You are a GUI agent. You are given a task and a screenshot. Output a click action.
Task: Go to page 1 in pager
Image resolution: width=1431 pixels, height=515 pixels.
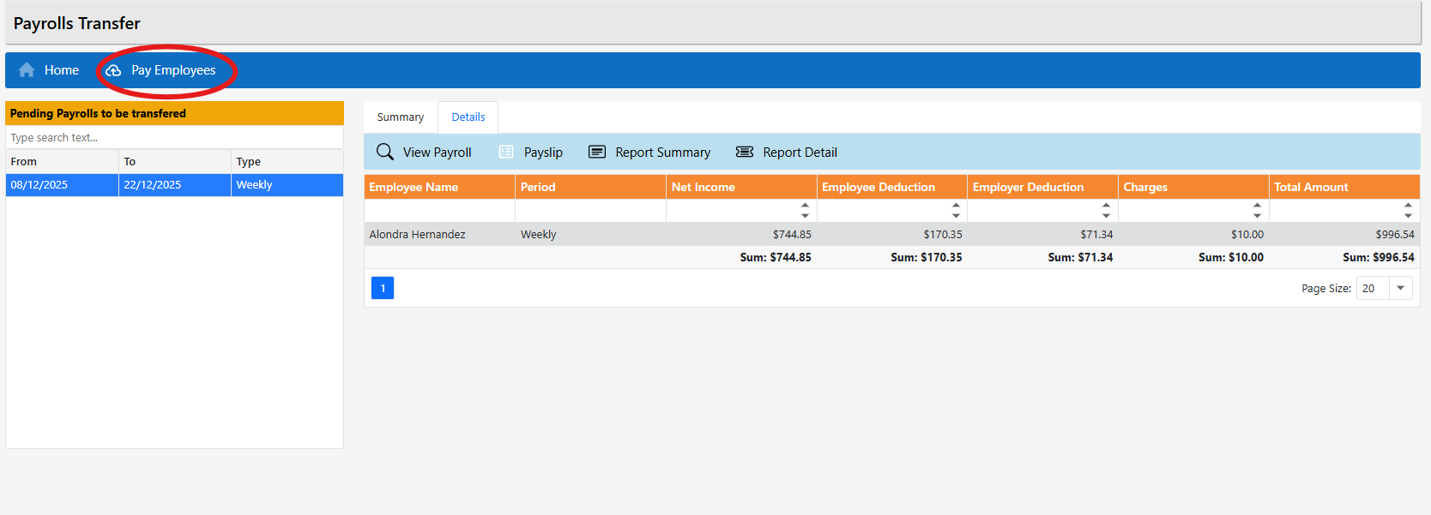(x=383, y=288)
